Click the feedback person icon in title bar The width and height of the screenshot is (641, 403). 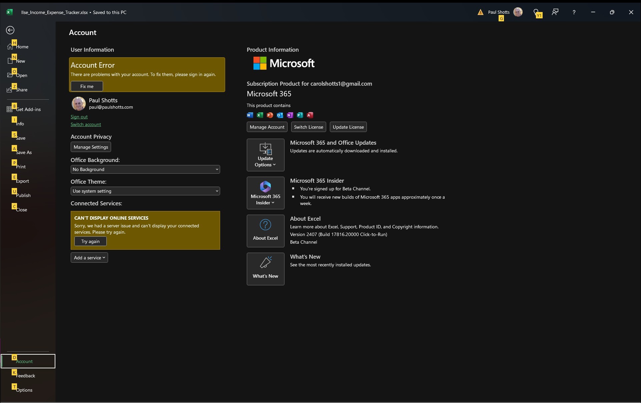pyautogui.click(x=555, y=12)
